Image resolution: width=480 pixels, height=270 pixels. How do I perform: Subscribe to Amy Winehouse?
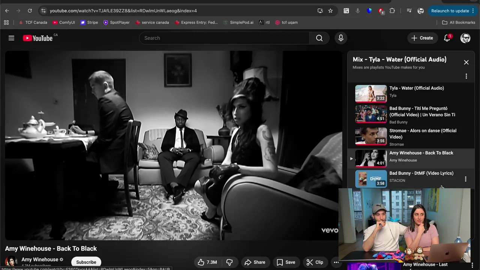click(x=86, y=262)
